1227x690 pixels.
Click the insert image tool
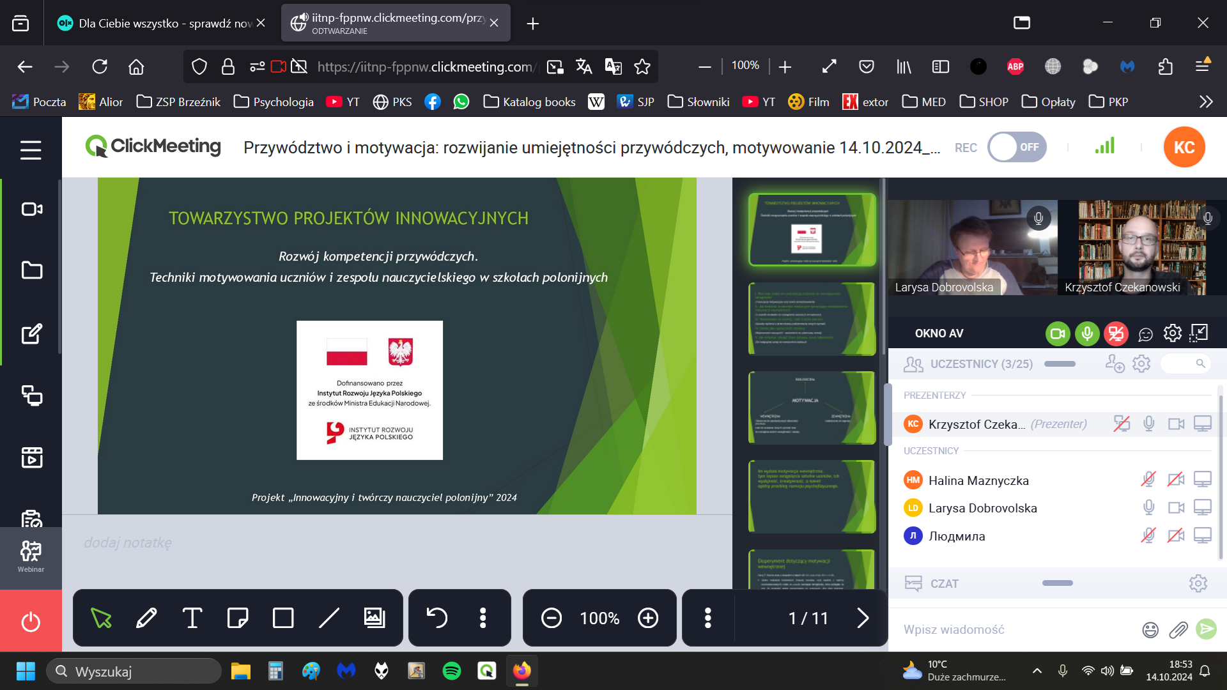click(374, 618)
